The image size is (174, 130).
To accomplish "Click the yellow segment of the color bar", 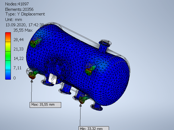I will (8, 47).
